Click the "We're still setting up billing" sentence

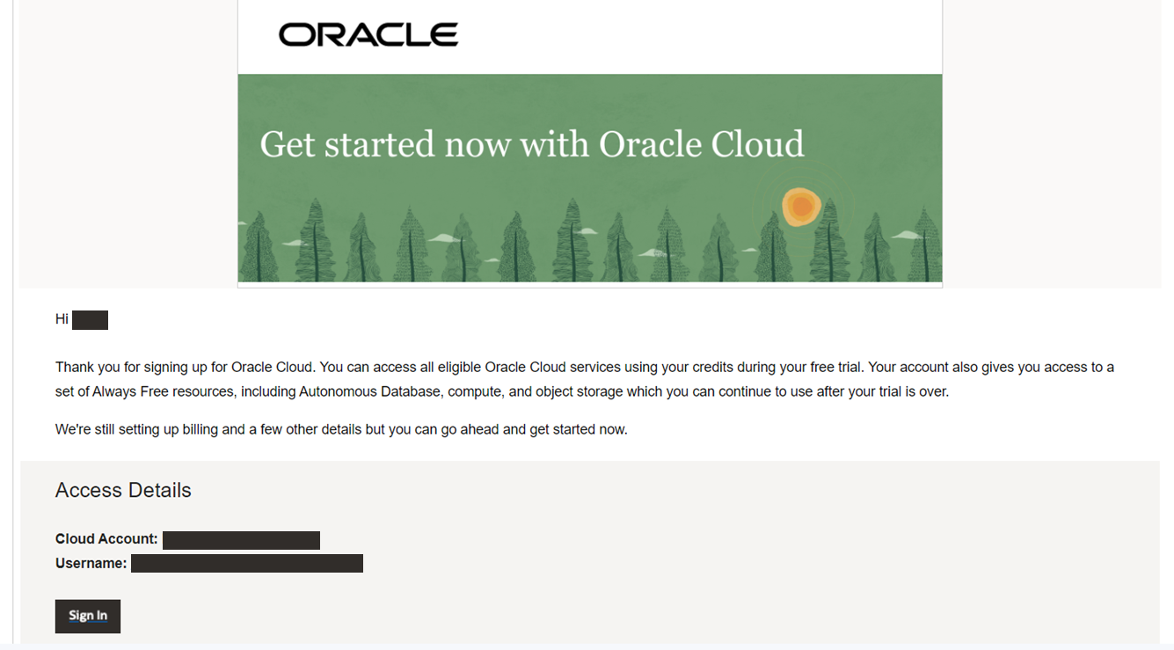coord(341,430)
